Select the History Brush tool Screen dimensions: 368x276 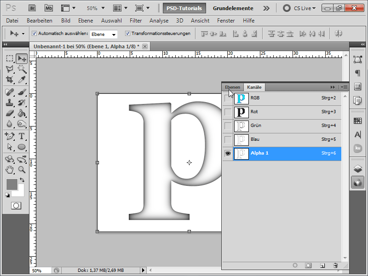[x=22, y=103]
